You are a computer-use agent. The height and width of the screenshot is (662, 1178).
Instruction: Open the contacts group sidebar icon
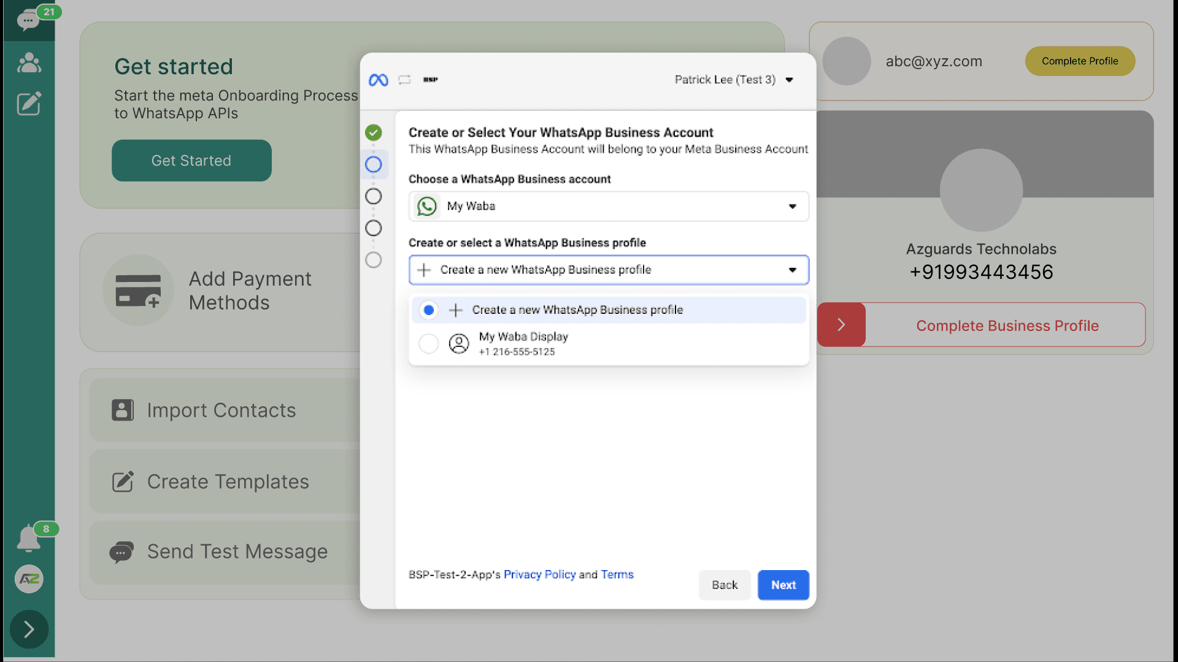29,63
